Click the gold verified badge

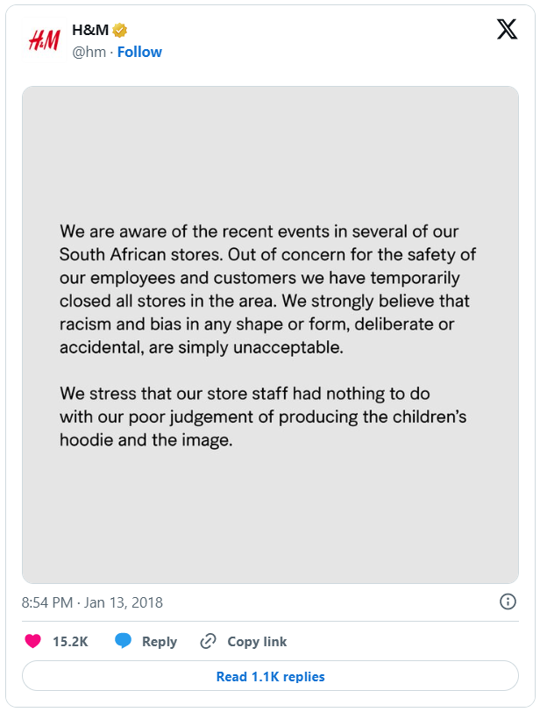point(119,32)
